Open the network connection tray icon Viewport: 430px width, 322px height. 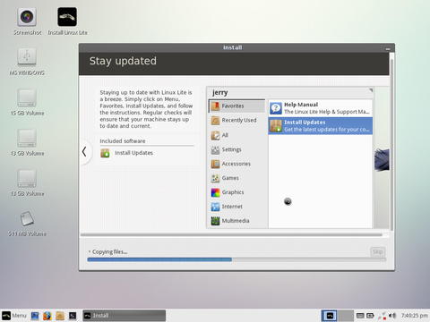(x=382, y=316)
